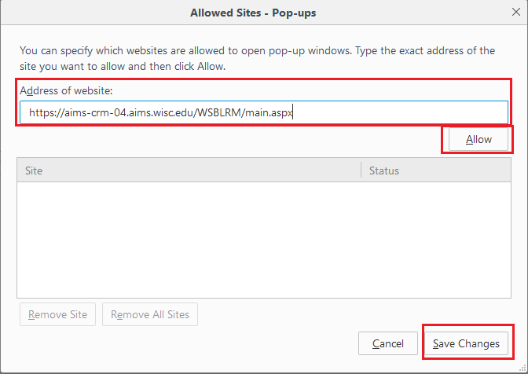Click the 'main.aspx' end of the URL
This screenshot has height=374, width=528.
pos(269,112)
